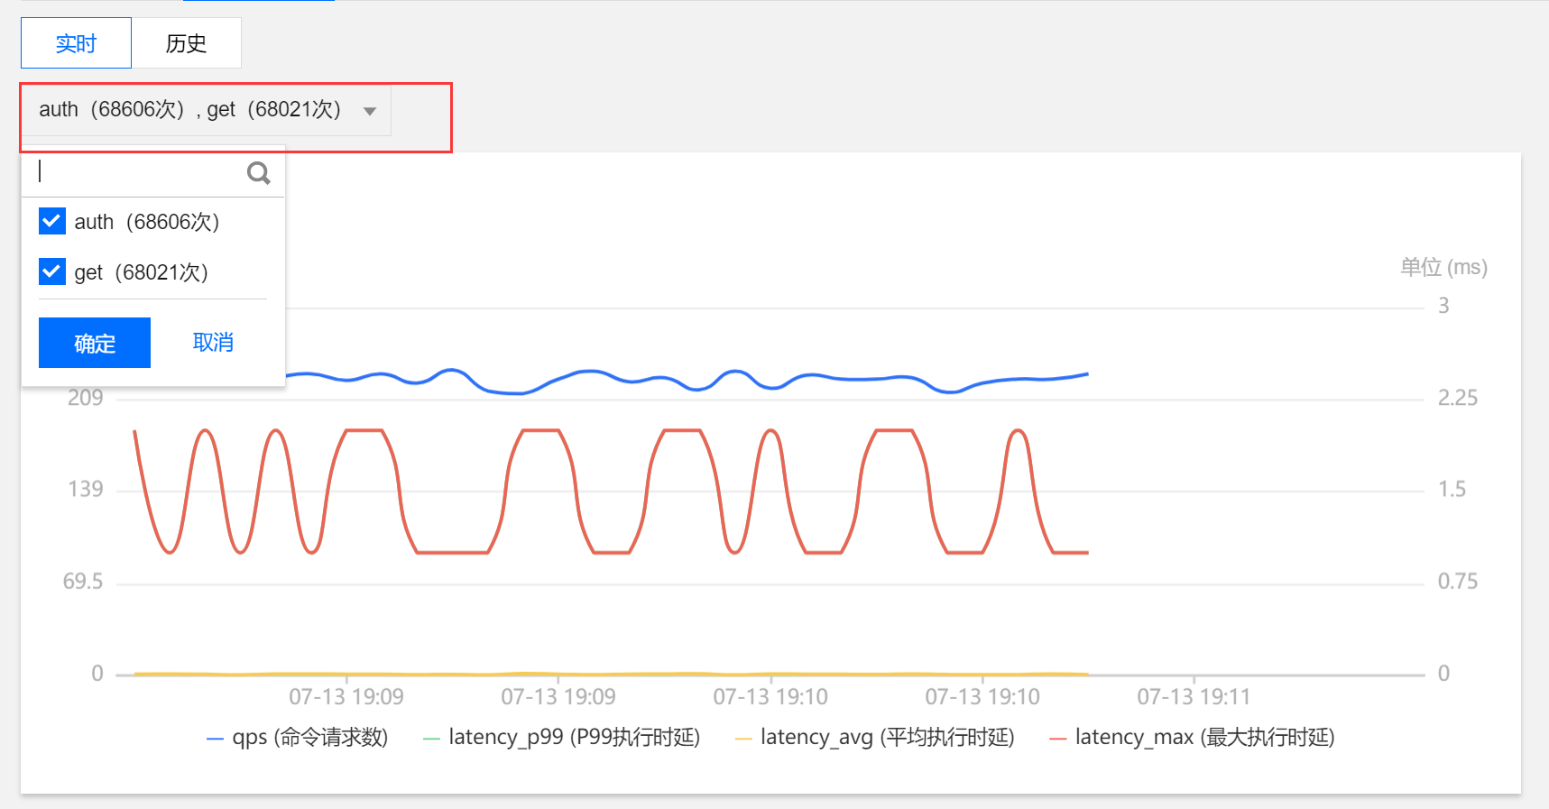
Task: Toggle the latency_max legend marker
Action: pos(1058,739)
